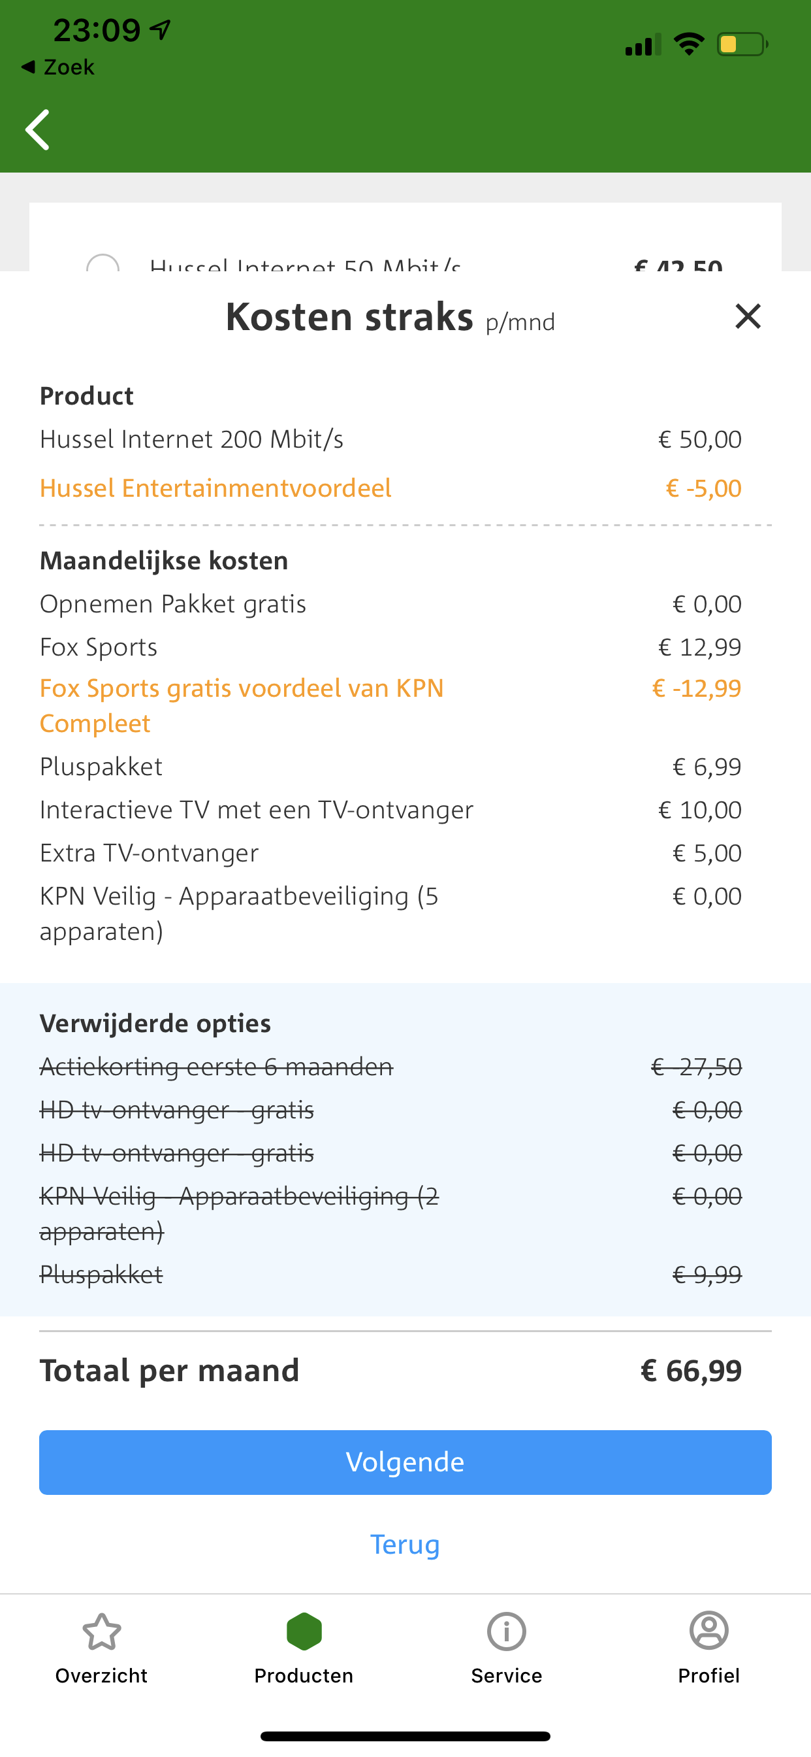
Task: Switch to the Profiel tab label
Action: (x=708, y=1675)
